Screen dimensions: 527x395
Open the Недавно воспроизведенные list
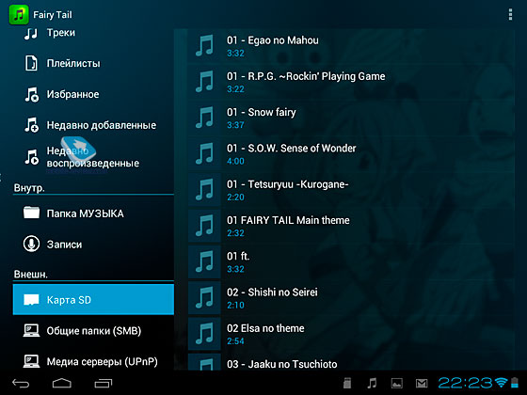coord(93,157)
